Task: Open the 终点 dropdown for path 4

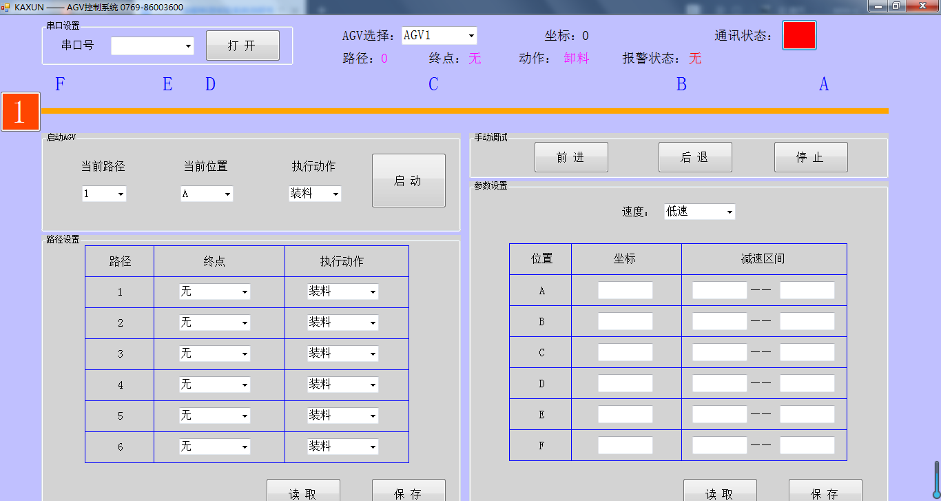Action: point(215,385)
